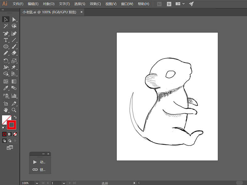This screenshot has width=247, height=185.
Task: Select the Hand tool
Action: click(x=6, y=110)
